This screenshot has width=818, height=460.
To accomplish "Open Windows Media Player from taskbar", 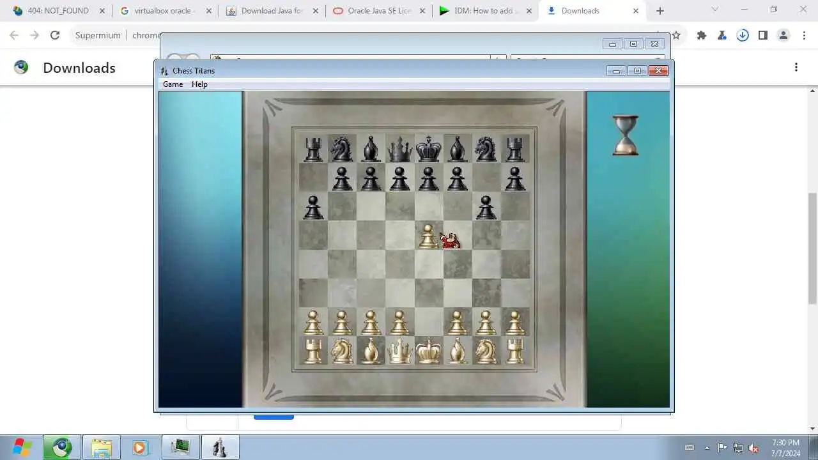I will (x=140, y=447).
